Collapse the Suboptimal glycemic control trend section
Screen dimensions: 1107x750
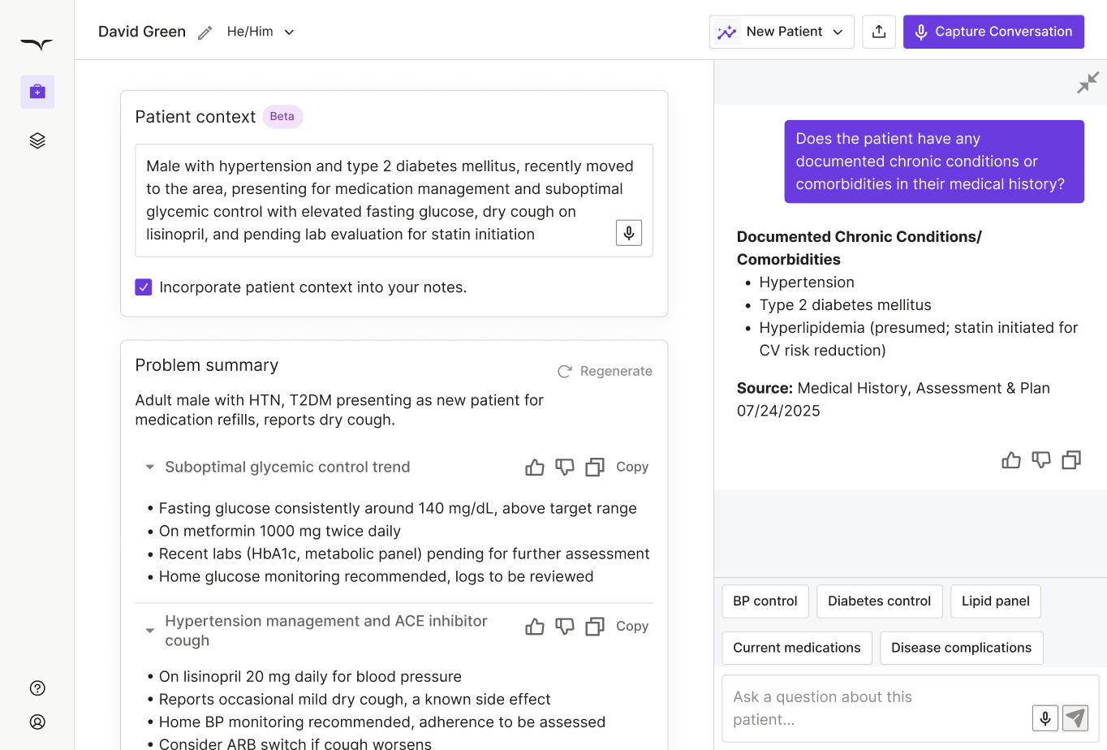[149, 467]
